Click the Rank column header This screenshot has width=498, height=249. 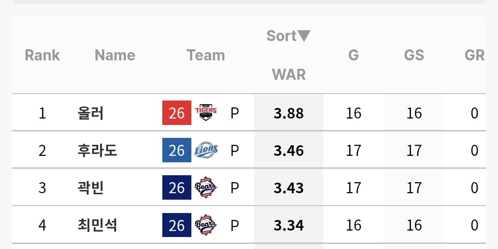coord(42,55)
